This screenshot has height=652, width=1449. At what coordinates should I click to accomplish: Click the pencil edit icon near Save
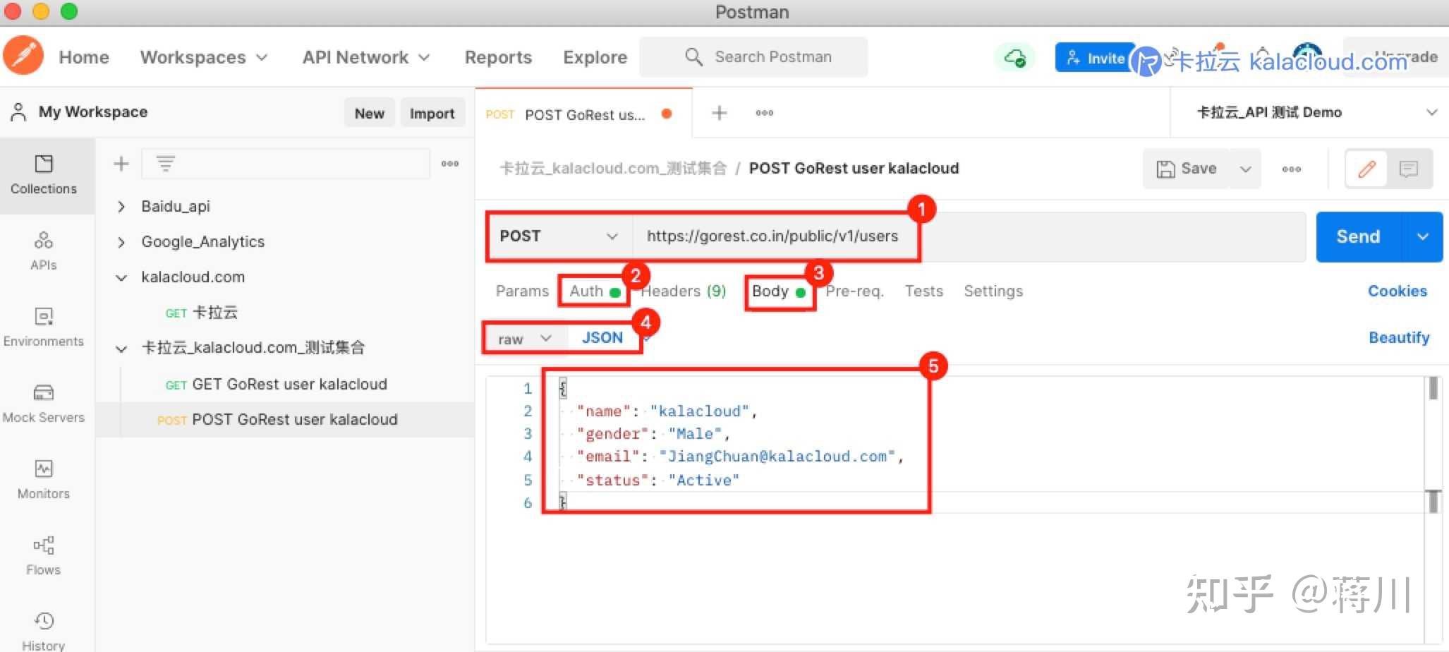coord(1366,169)
